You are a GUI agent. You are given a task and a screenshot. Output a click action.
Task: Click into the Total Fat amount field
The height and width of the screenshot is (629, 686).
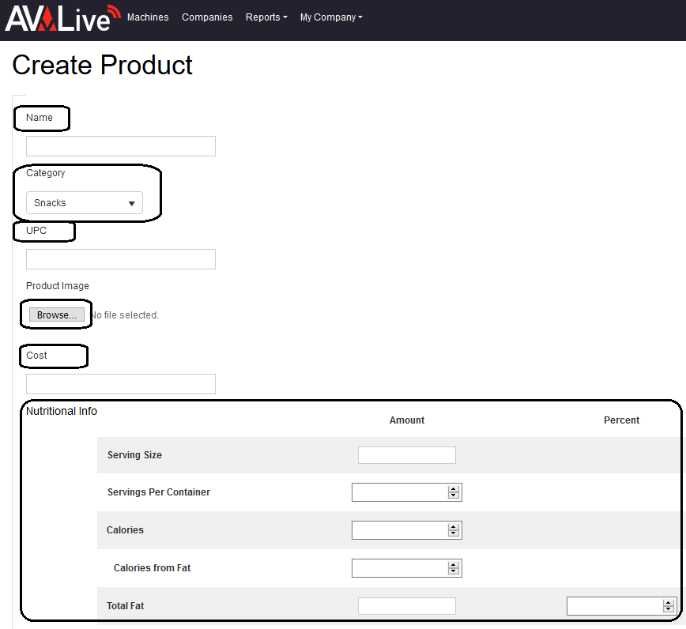tap(406, 605)
